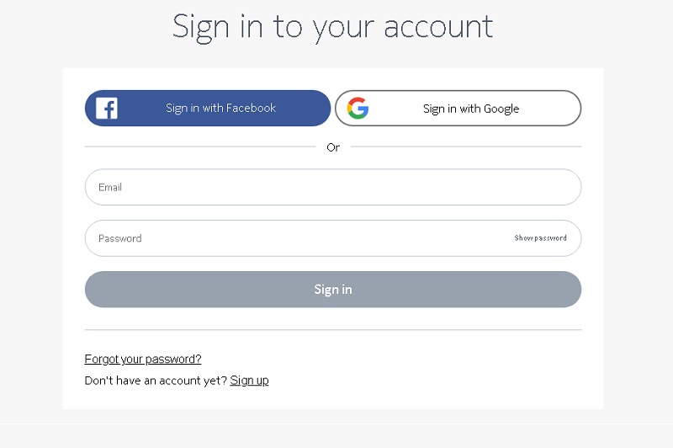Click the "Sign in with Google" label text
The height and width of the screenshot is (448, 673).
470,109
